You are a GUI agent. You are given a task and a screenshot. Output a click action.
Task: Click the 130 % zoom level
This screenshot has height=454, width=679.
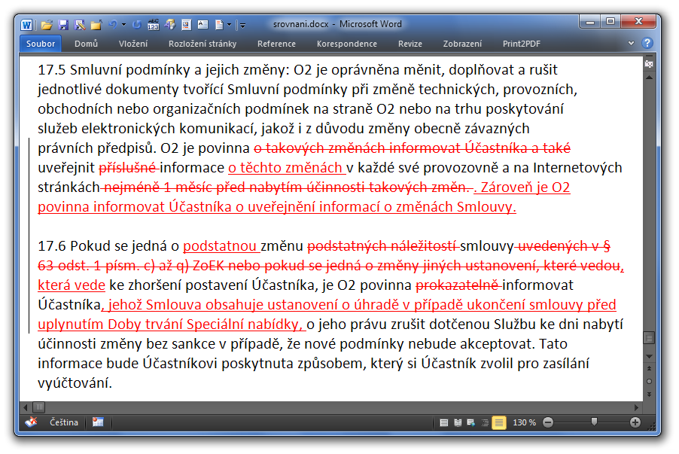pyautogui.click(x=524, y=422)
